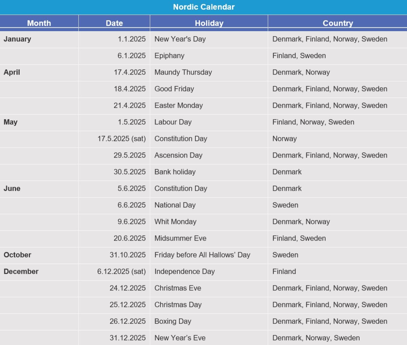The width and height of the screenshot is (407, 345).
Task: Select date 21.4.2025
Action: tap(130, 105)
